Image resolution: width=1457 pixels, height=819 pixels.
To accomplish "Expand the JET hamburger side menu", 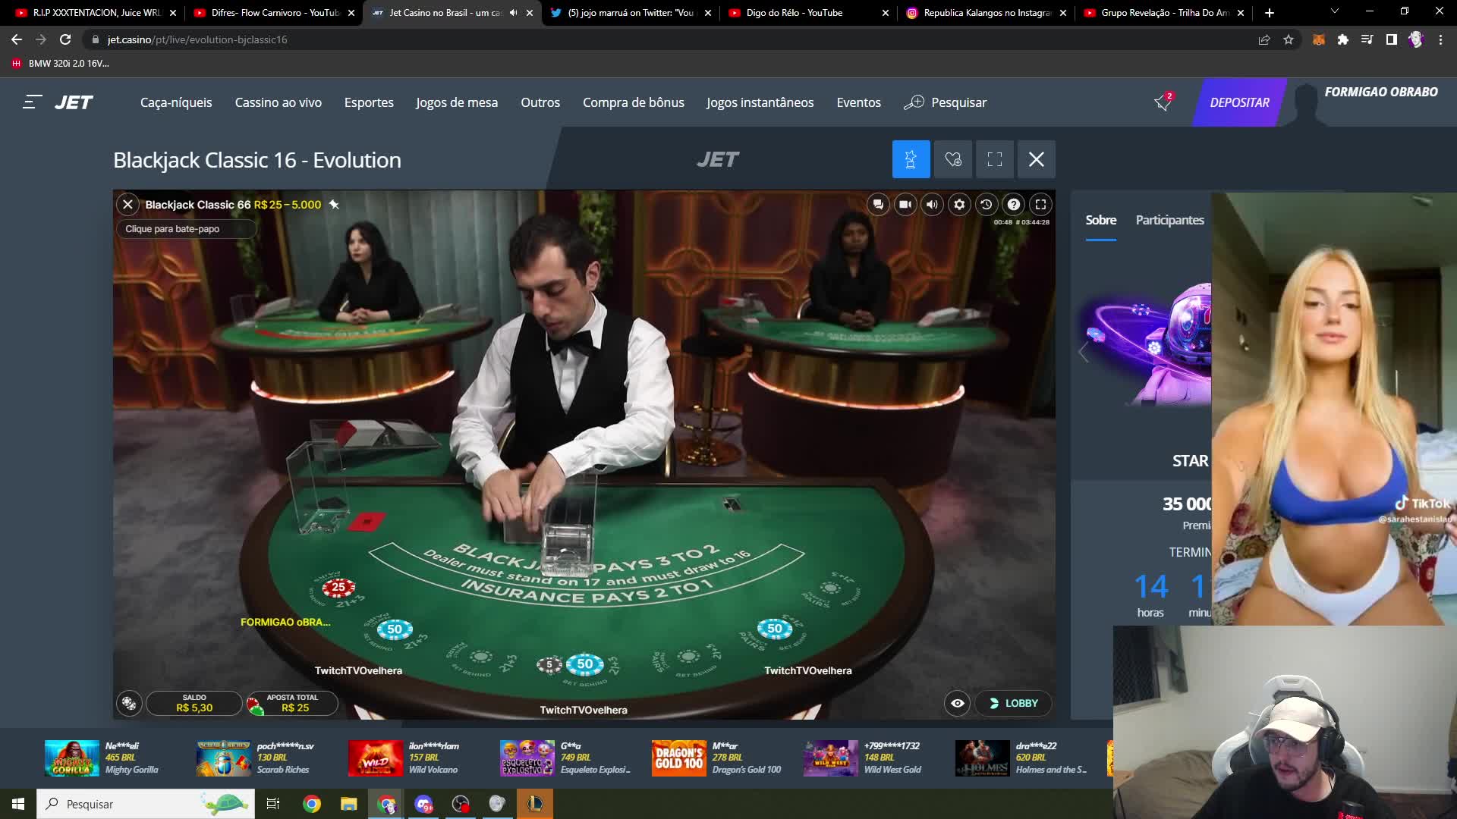I will 32,102.
